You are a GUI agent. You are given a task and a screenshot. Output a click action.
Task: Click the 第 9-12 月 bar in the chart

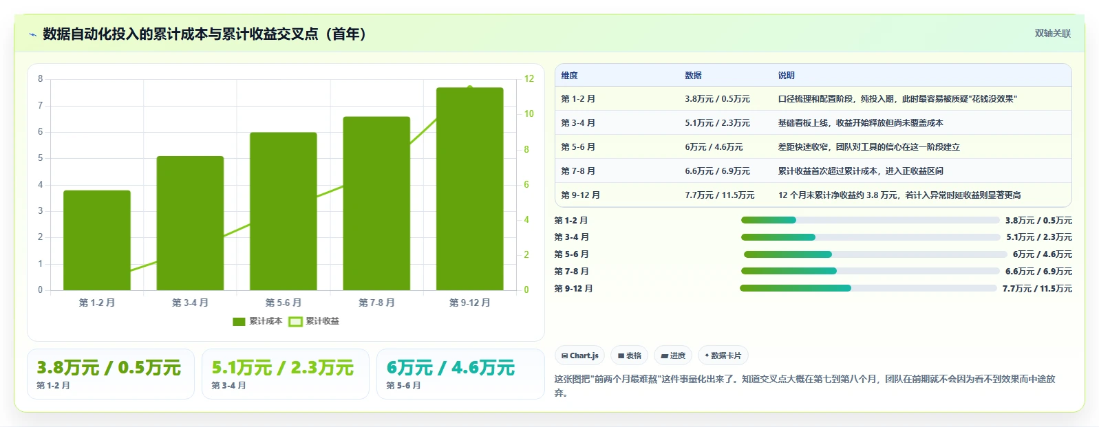470,189
